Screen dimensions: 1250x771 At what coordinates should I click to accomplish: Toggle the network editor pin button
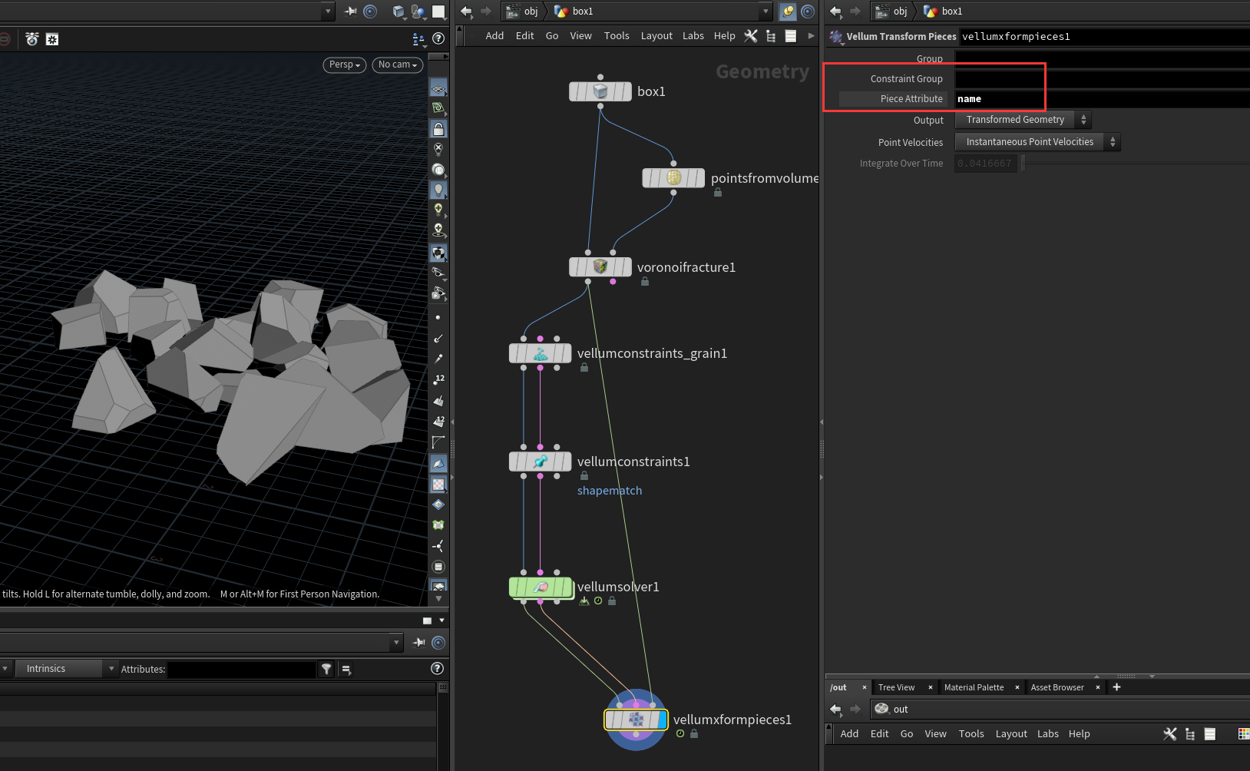click(788, 12)
